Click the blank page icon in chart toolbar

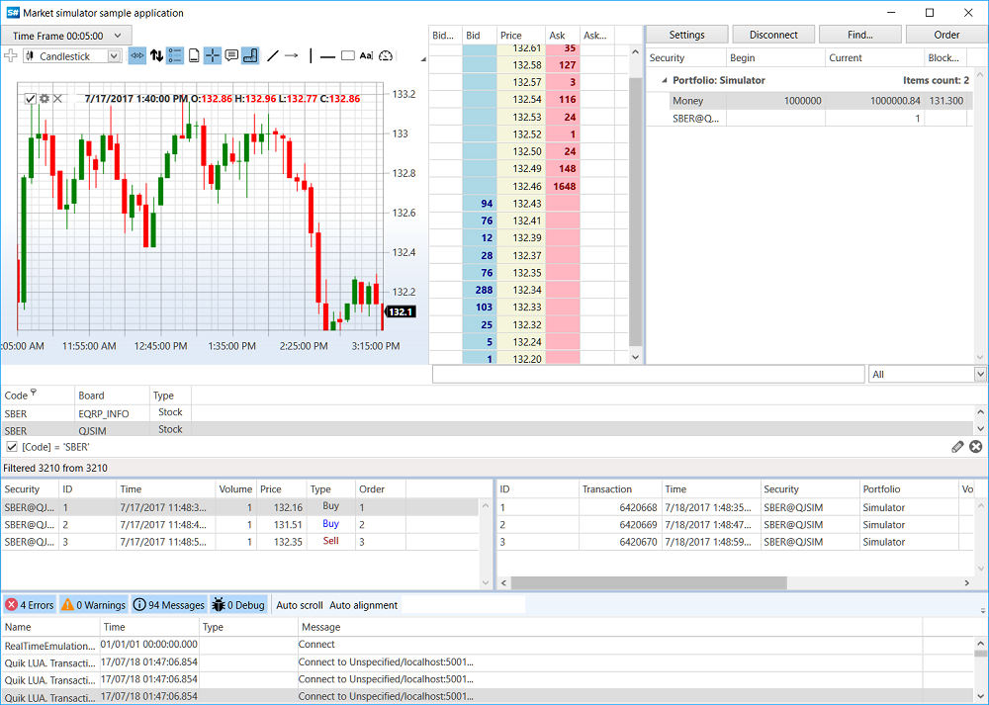tap(194, 56)
